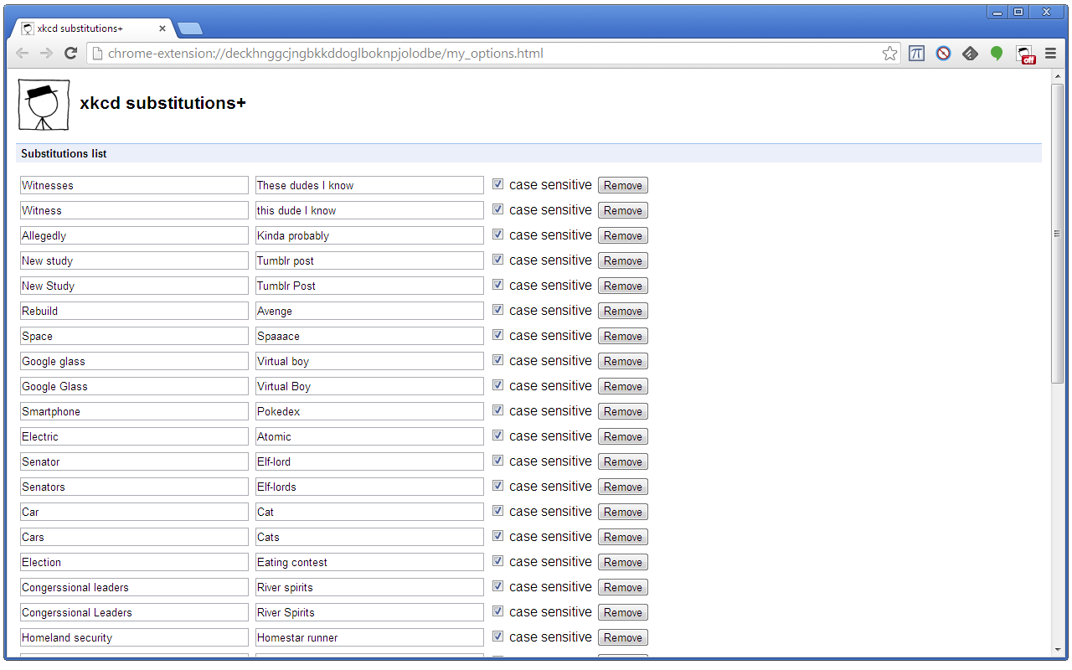Open a new tab
Viewport: 1072px width, 670px height.
coord(190,28)
